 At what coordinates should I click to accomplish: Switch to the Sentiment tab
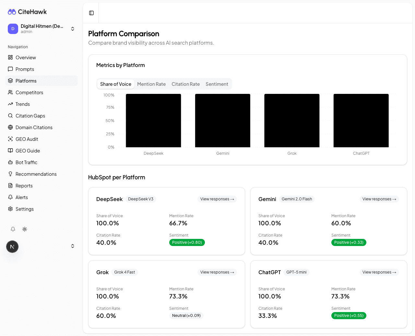click(x=217, y=84)
